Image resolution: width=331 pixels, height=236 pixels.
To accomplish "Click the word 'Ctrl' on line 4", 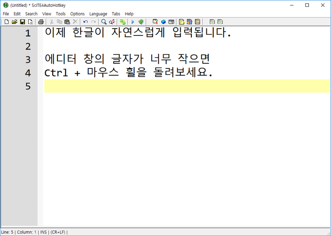I will [56, 73].
